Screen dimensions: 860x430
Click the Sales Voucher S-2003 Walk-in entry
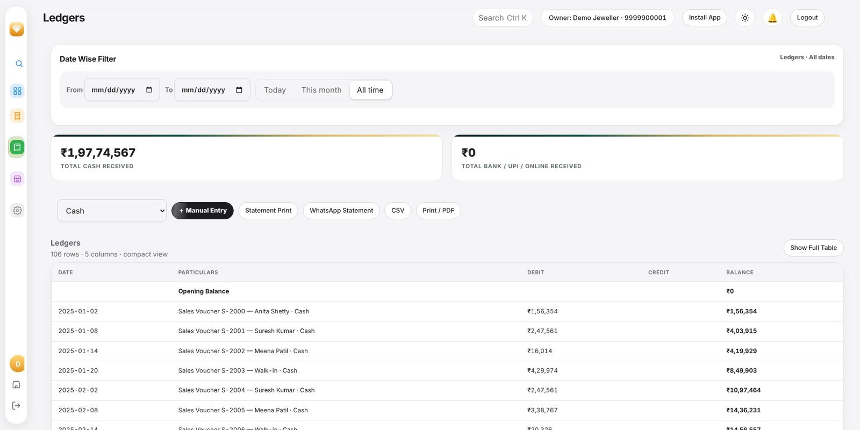tap(238, 371)
